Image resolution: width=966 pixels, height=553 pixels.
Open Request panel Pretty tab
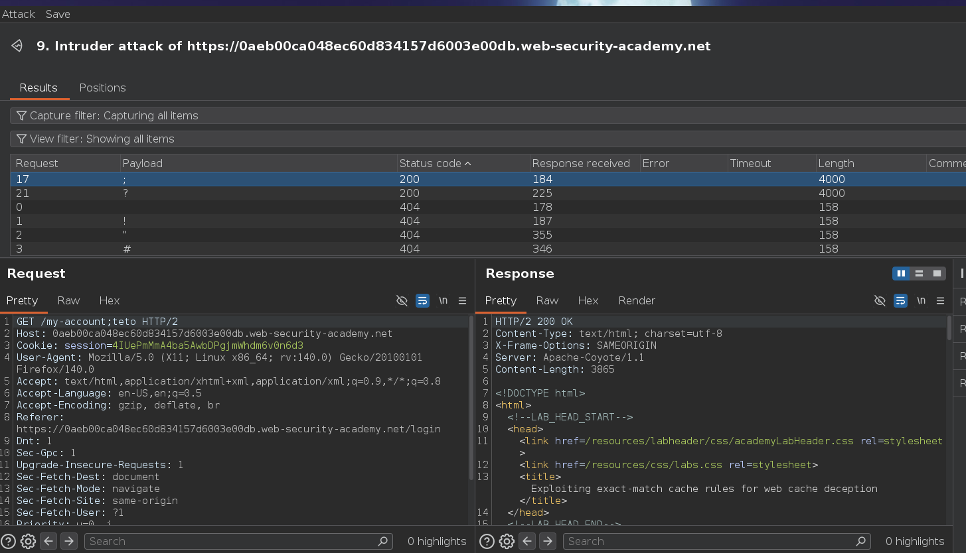coord(22,300)
